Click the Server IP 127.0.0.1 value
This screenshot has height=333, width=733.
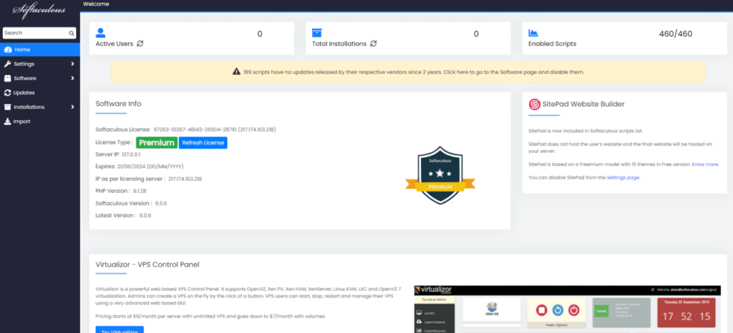[130, 154]
